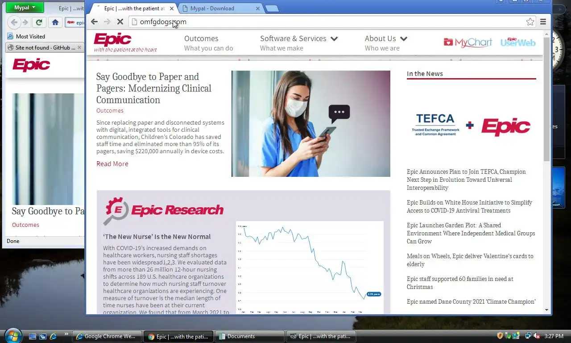The width and height of the screenshot is (571, 343).
Task: Click the security shield tray icon
Action: [x=500, y=336]
